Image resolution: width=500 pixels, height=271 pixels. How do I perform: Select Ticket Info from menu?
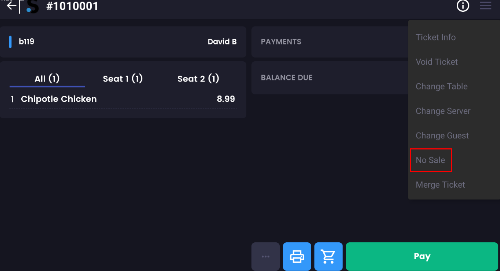click(x=435, y=37)
